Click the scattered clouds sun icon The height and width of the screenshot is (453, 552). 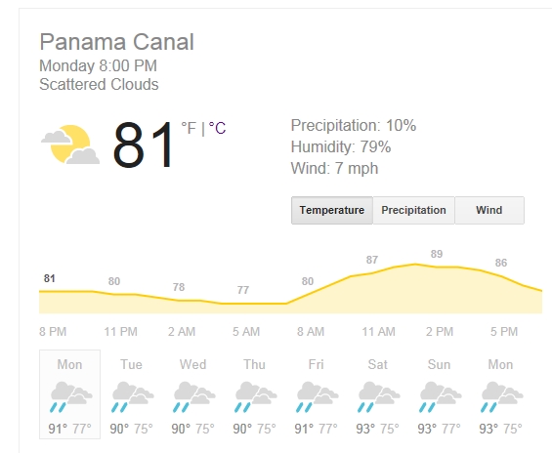pyautogui.click(x=70, y=144)
